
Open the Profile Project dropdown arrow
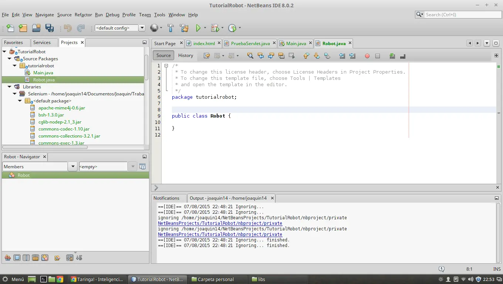240,28
